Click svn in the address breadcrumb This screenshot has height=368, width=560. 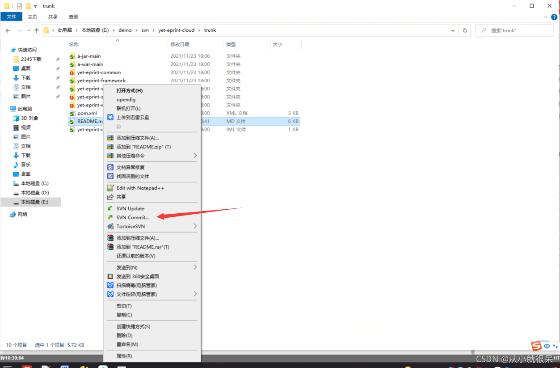(145, 30)
